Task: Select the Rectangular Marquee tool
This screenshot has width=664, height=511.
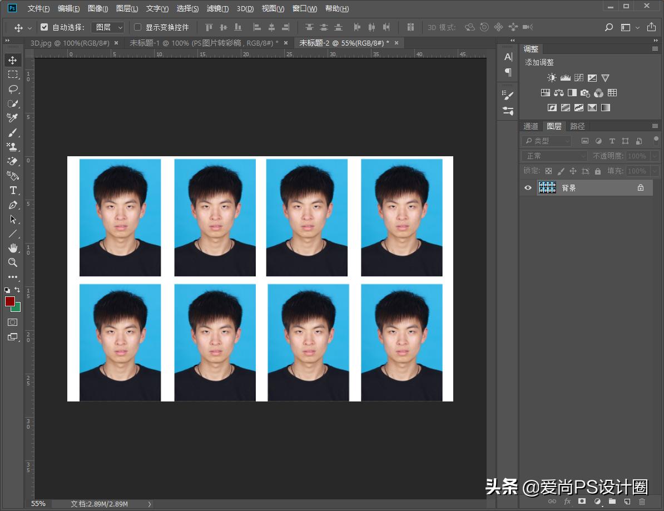Action: pos(12,75)
